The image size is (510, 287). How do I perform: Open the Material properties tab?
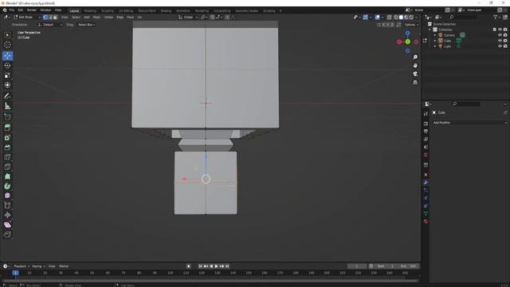pyautogui.click(x=426, y=222)
